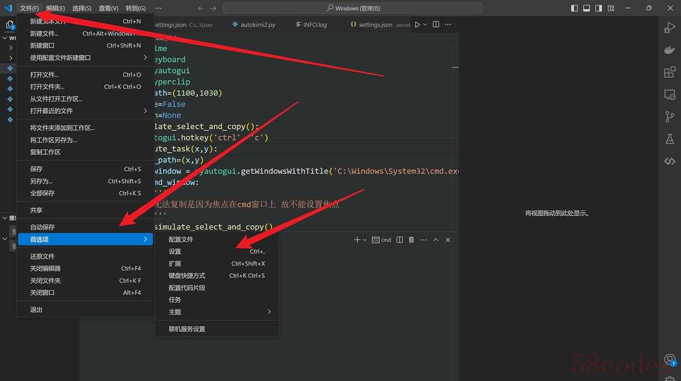This screenshot has height=381, width=681.
Task: Customize layout icon in title bar
Action: 611,8
